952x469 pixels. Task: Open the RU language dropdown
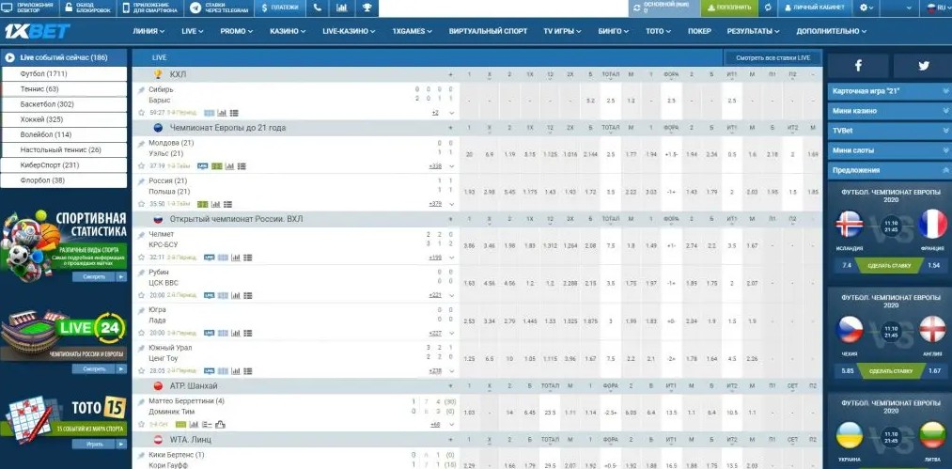(x=937, y=8)
